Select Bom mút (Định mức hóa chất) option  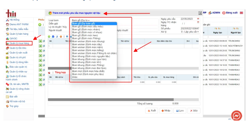(94, 71)
